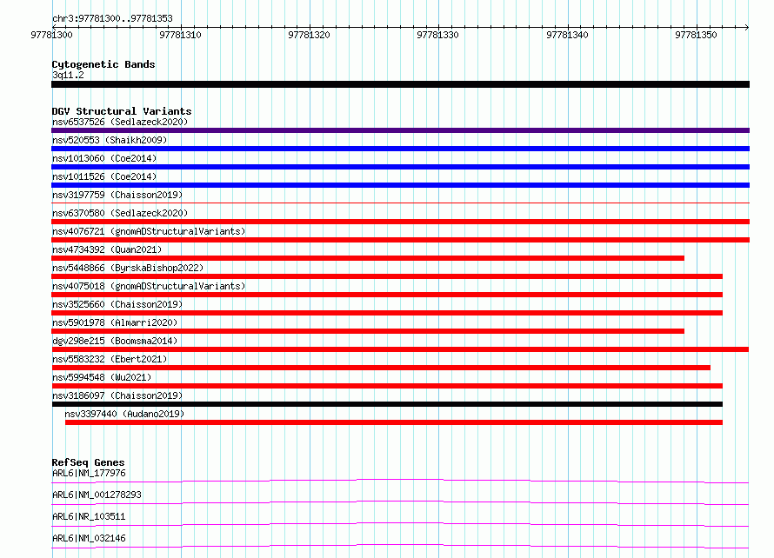Open variant nsv3186097 (Chaisson2019) label
Image resolution: width=774 pixels, height=558 pixels.
(x=117, y=395)
